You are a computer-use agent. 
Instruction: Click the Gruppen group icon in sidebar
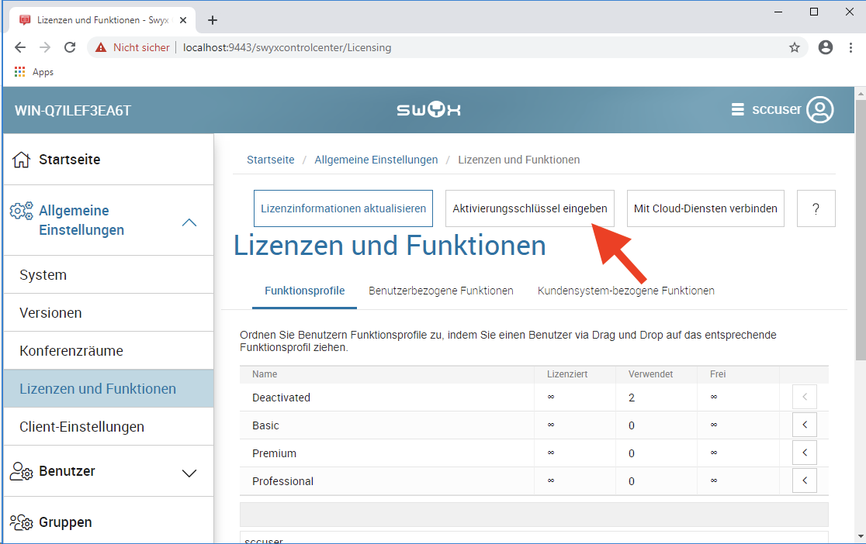point(22,522)
